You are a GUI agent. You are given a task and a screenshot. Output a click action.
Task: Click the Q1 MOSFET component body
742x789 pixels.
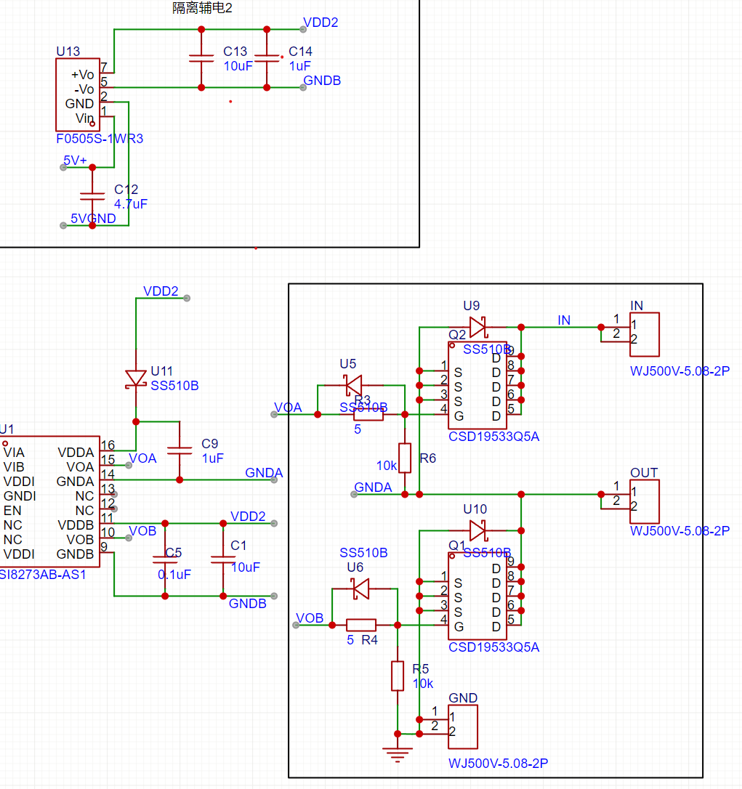coord(477,596)
